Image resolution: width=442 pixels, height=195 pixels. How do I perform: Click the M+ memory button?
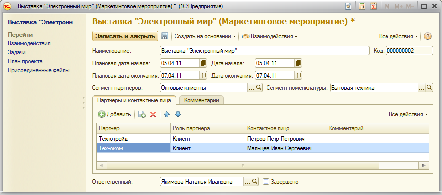398,6
